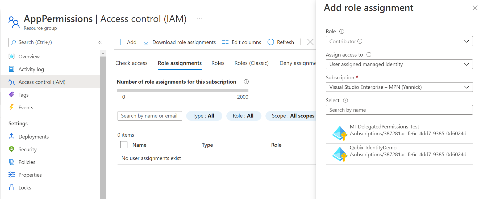Click the Activity log icon
The image size is (483, 199).
coord(11,69)
